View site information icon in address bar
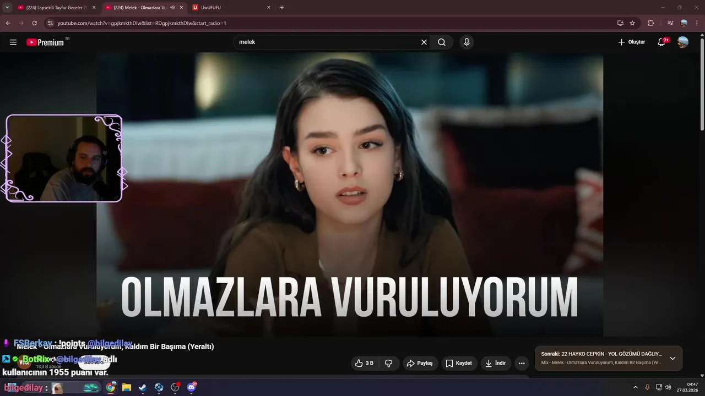The image size is (705, 396). pyautogui.click(x=50, y=23)
